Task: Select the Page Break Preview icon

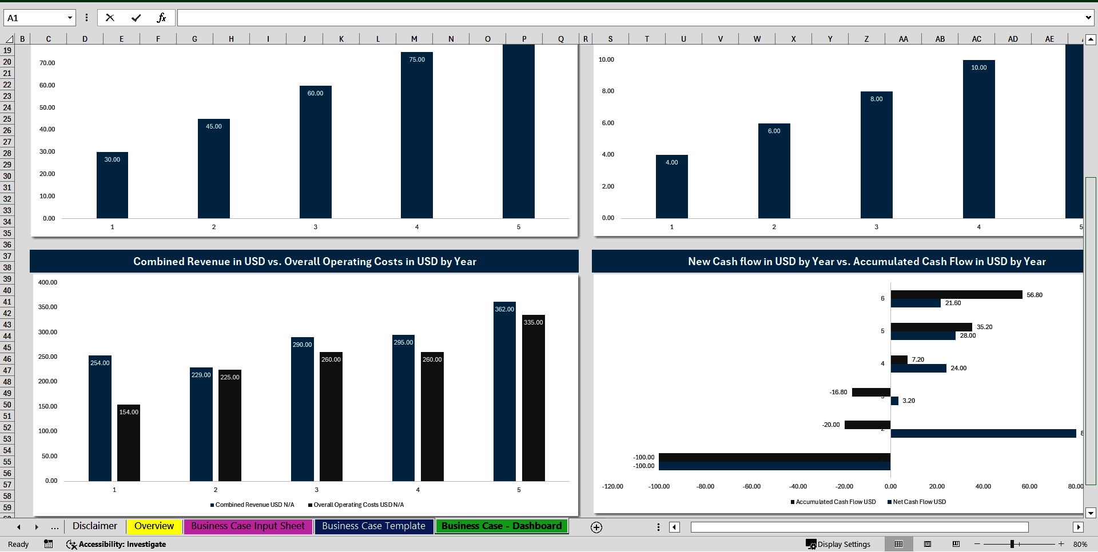Action: click(x=956, y=544)
